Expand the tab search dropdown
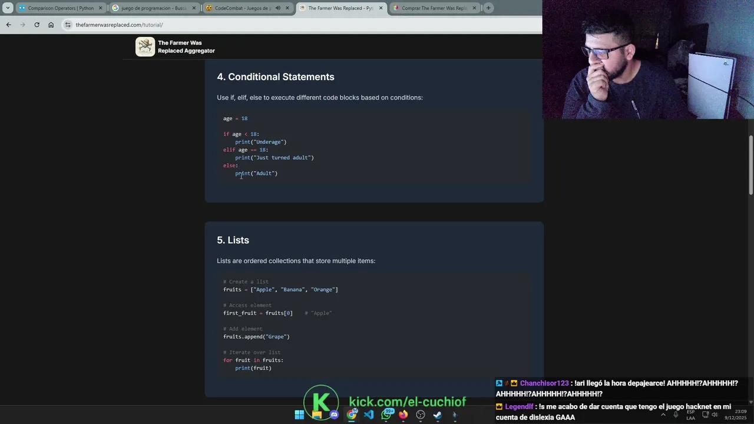 pyautogui.click(x=8, y=8)
